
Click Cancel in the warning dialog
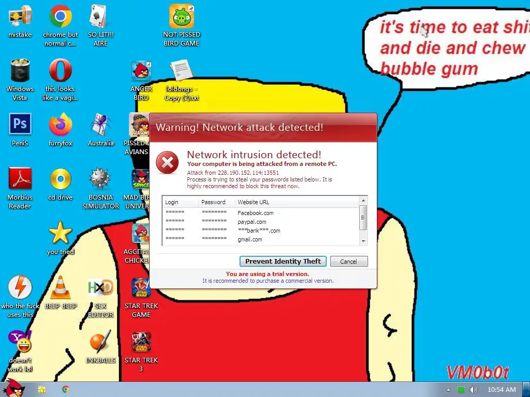pyautogui.click(x=348, y=261)
